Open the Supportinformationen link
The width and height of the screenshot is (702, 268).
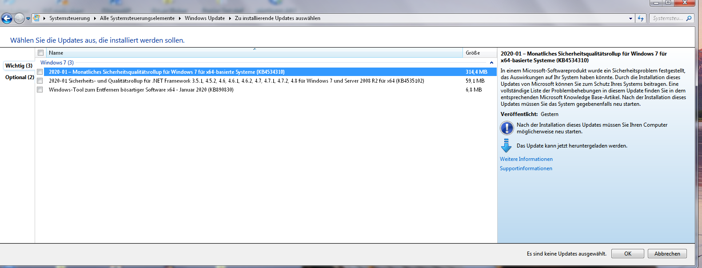[526, 168]
